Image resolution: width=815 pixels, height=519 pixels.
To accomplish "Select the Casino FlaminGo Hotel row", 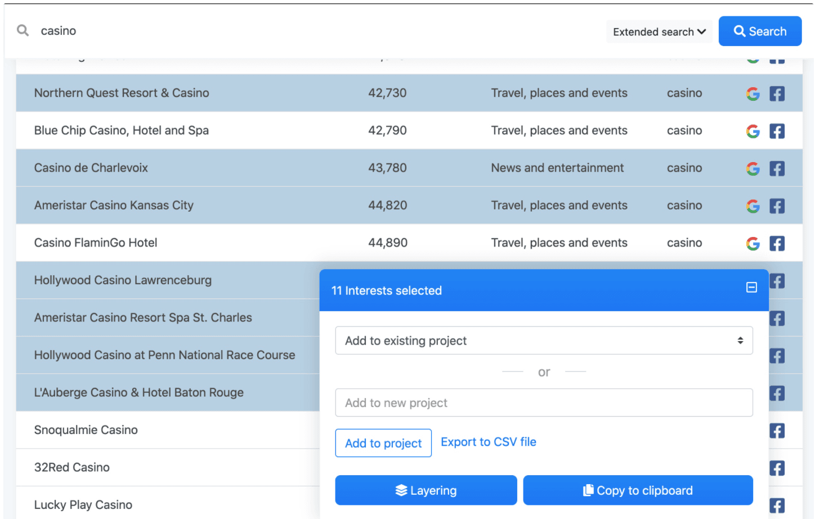I will click(x=409, y=243).
